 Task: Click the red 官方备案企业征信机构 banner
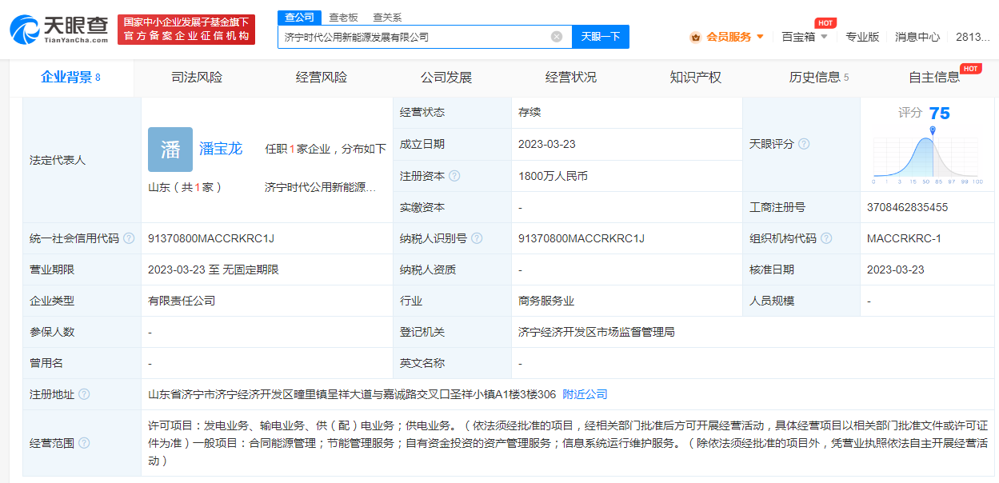[186, 30]
